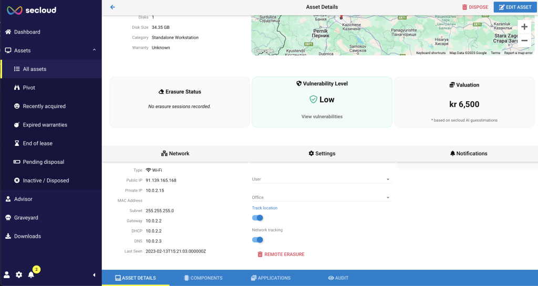Click the secloud logo

pos(32,10)
